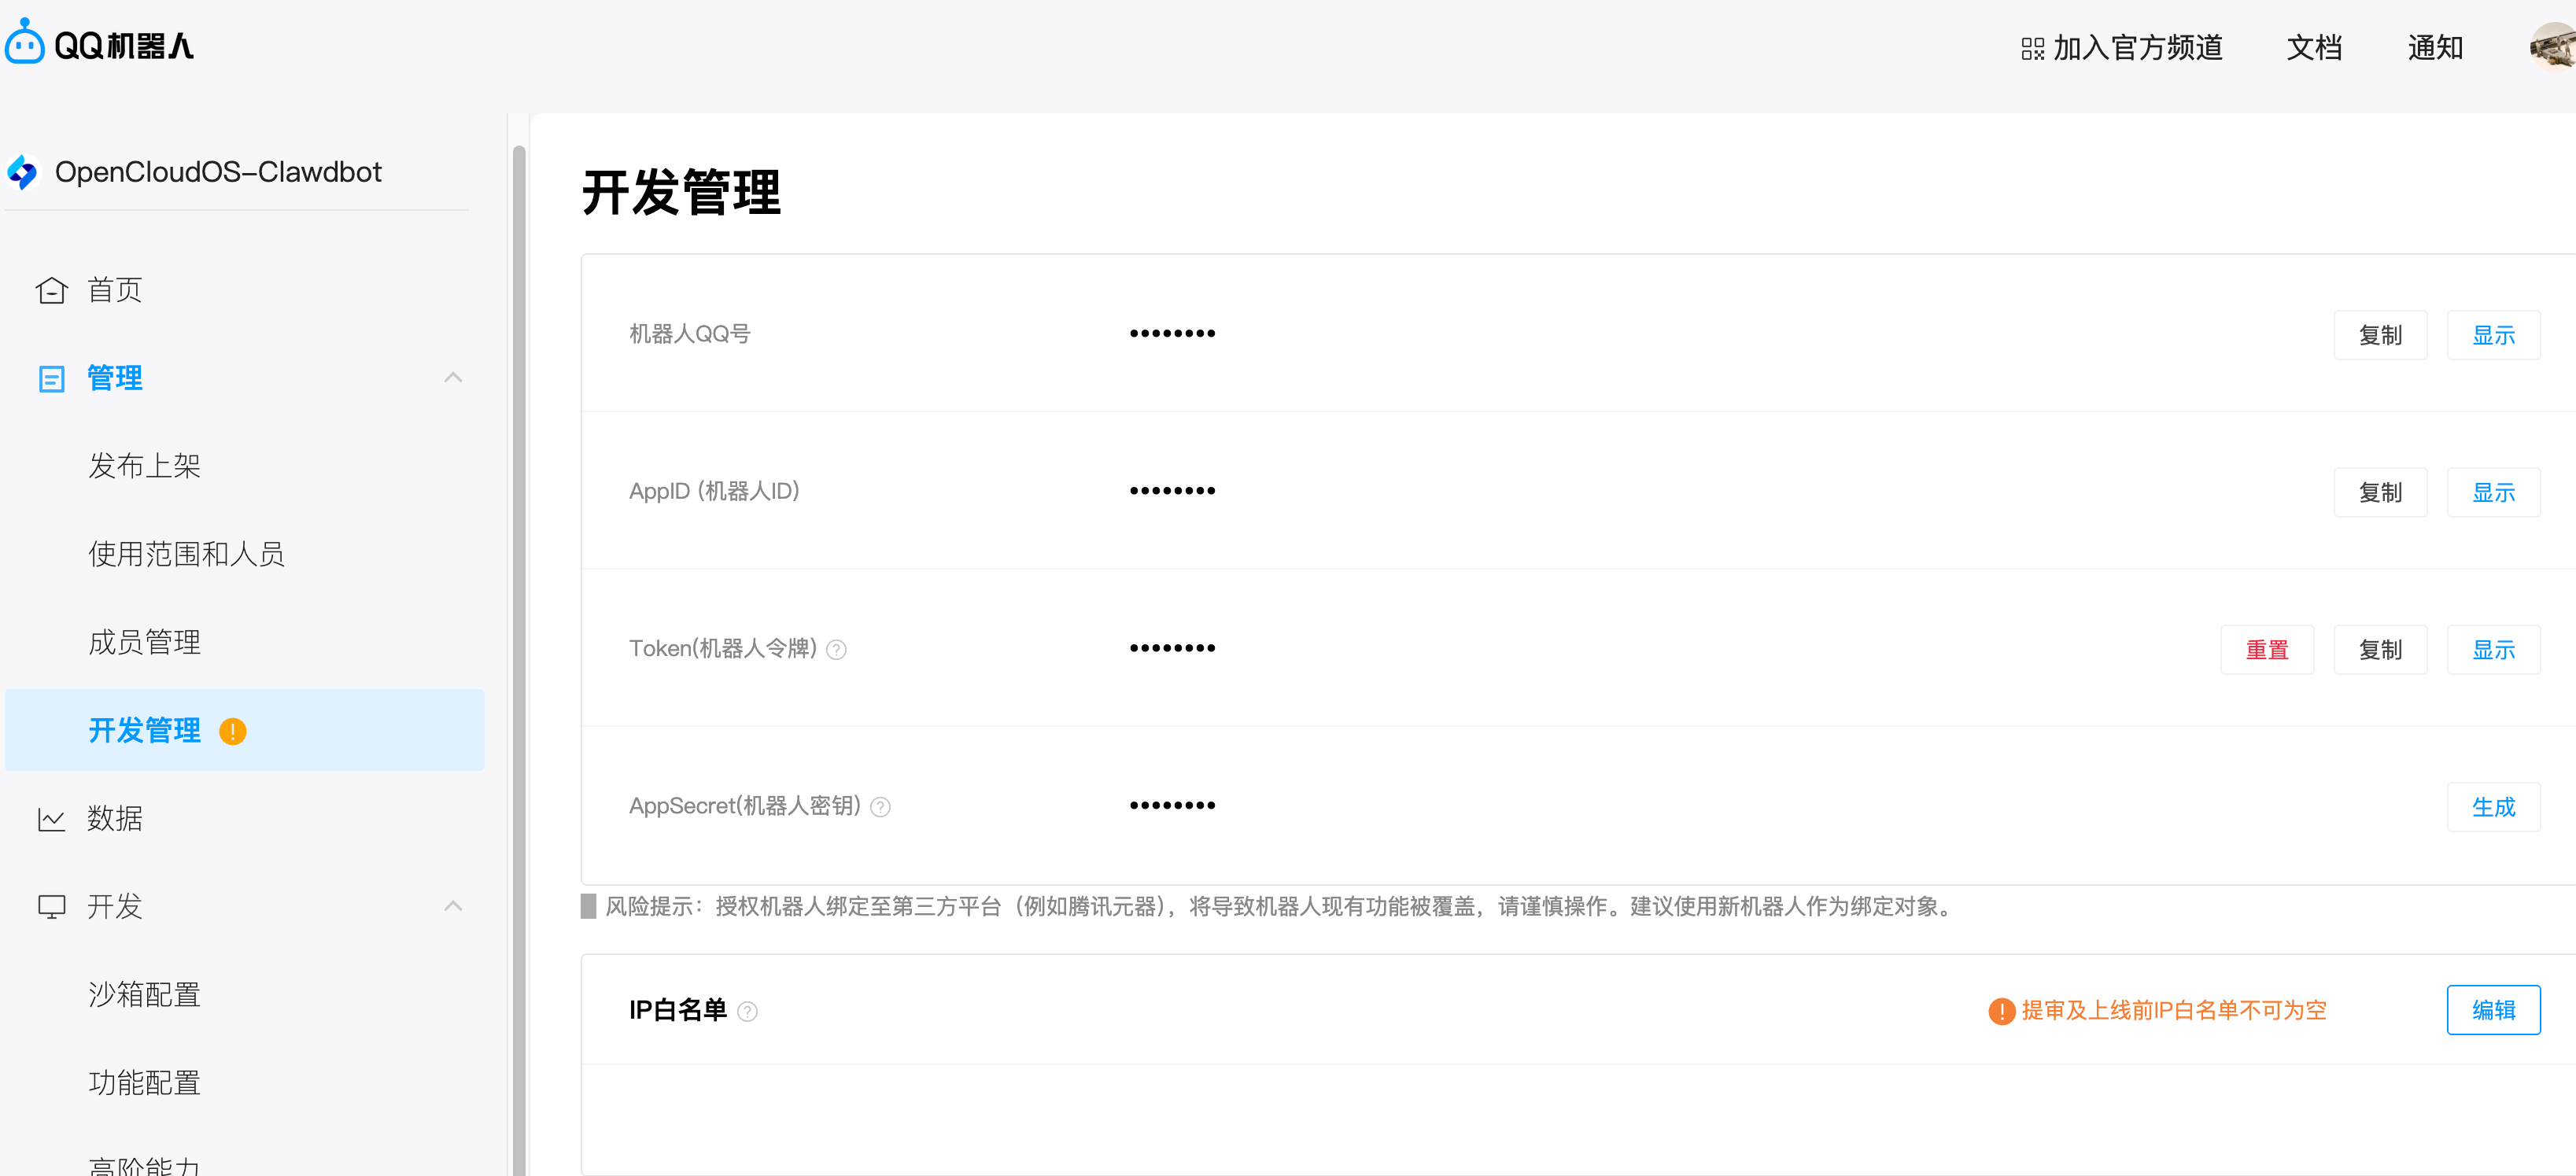
Task: Open 使用范围和人员 in the sidebar
Action: [x=186, y=554]
